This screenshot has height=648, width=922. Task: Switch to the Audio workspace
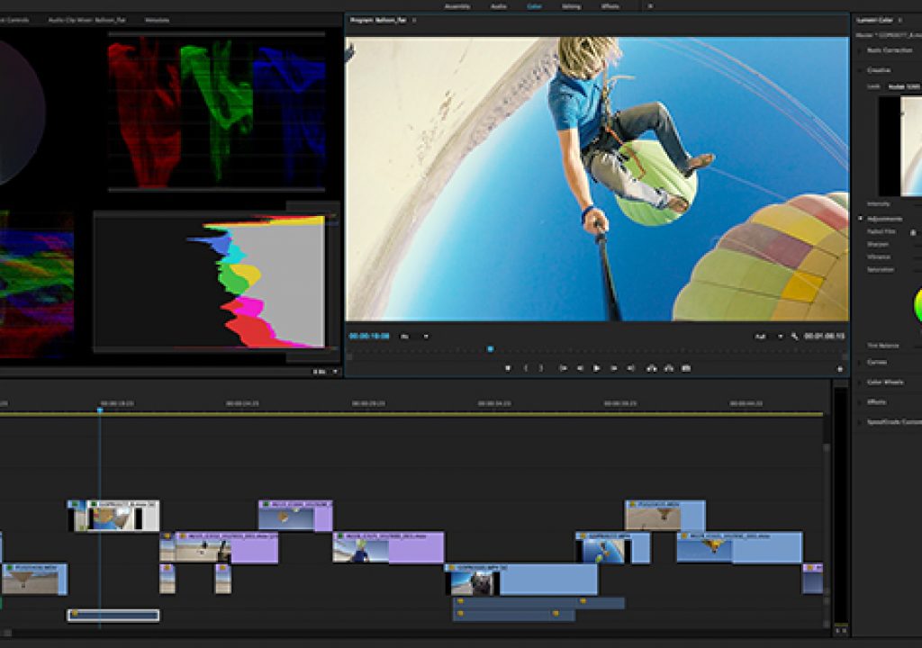tap(499, 6)
